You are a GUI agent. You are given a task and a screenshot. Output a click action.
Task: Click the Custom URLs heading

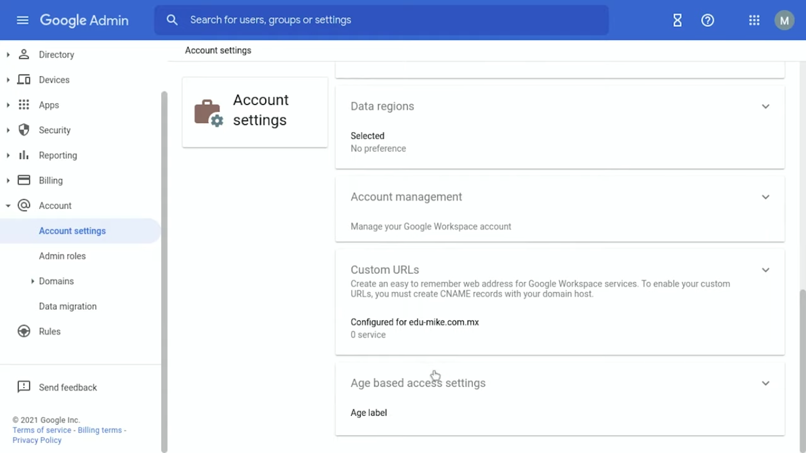coord(384,270)
